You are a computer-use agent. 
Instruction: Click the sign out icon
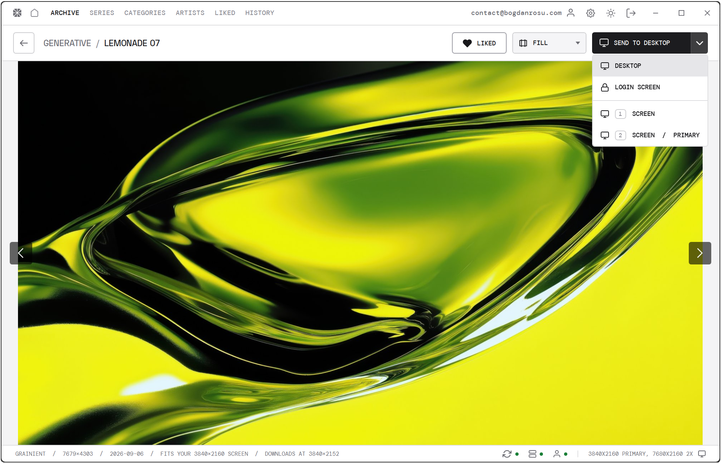631,13
